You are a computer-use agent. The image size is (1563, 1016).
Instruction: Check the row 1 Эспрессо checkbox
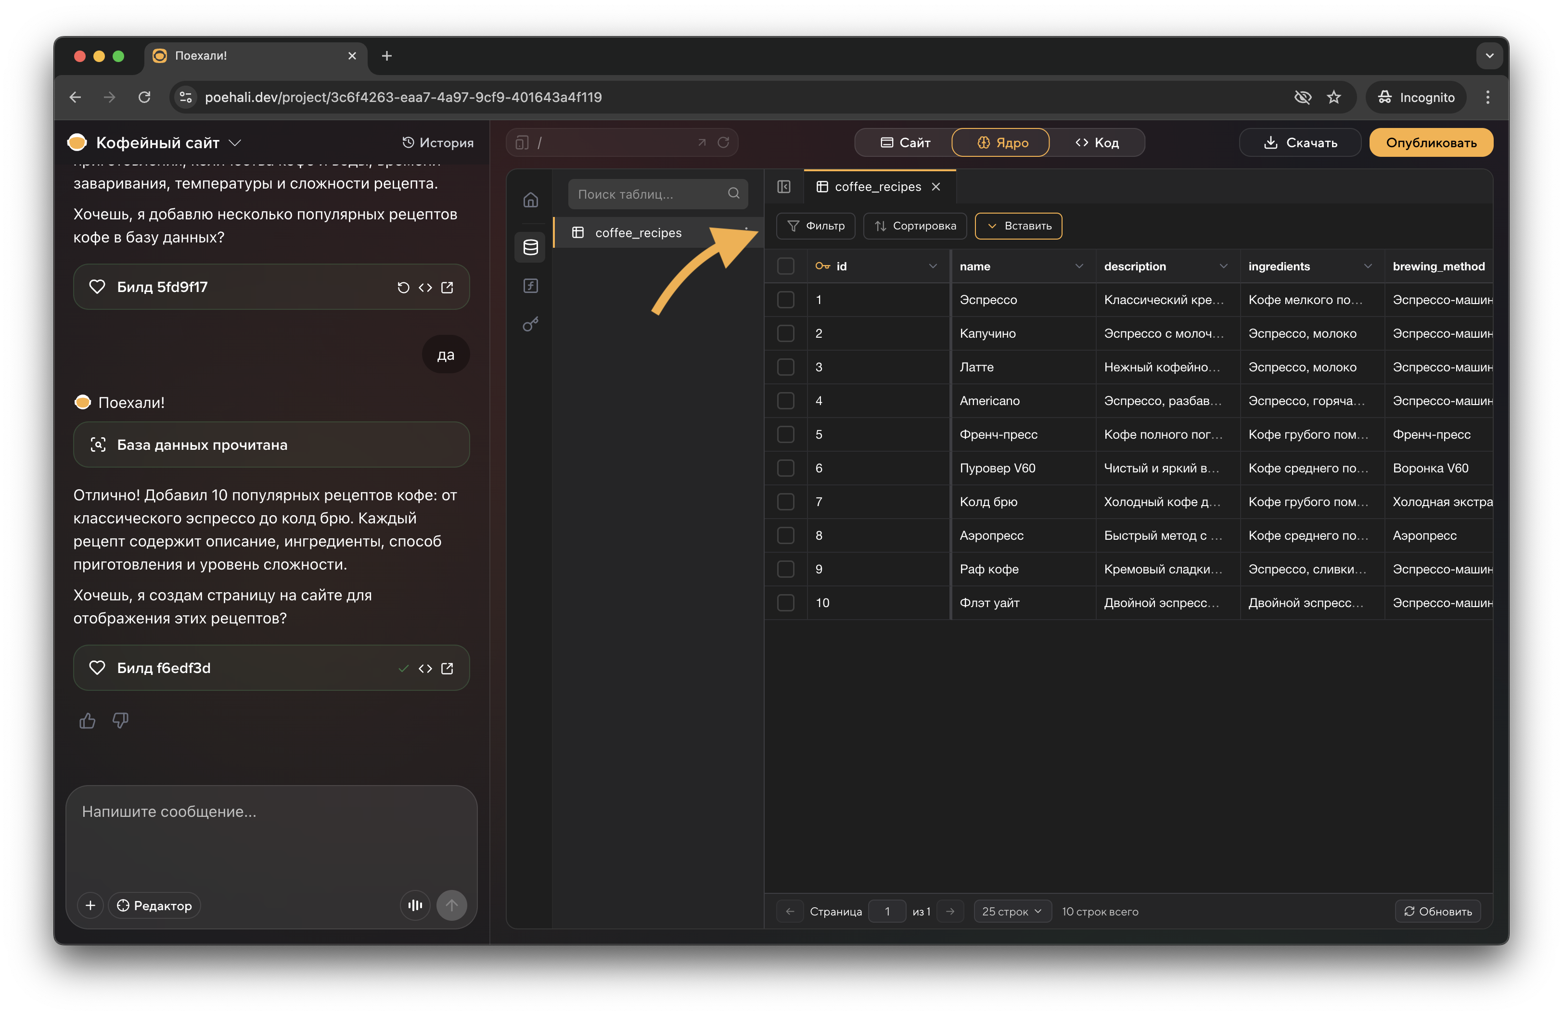click(x=785, y=300)
